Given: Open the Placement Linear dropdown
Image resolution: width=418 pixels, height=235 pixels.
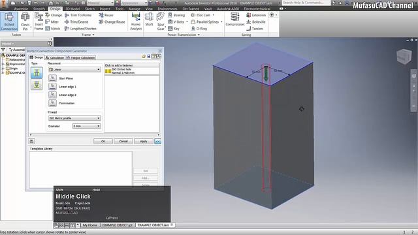Looking at the screenshot, I should point(74,69).
